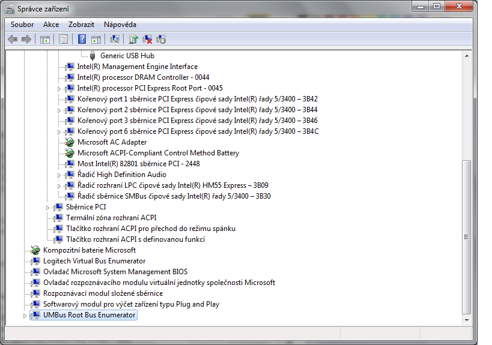Click icon beside Intel(R) Management Engine Interface

(x=70, y=67)
